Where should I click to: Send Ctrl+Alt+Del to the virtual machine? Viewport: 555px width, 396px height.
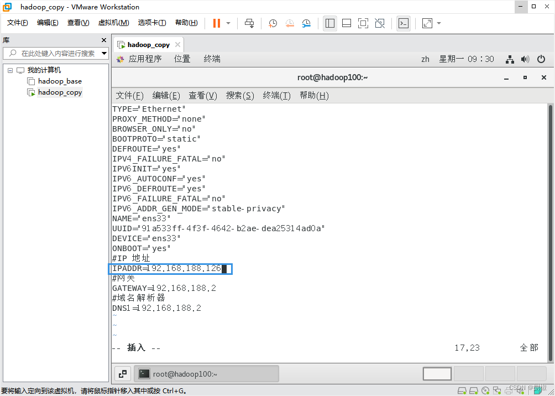click(x=249, y=23)
